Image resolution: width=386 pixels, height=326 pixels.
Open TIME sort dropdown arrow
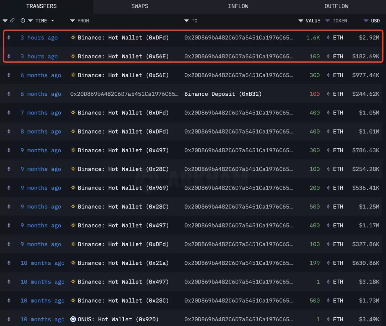52,21
